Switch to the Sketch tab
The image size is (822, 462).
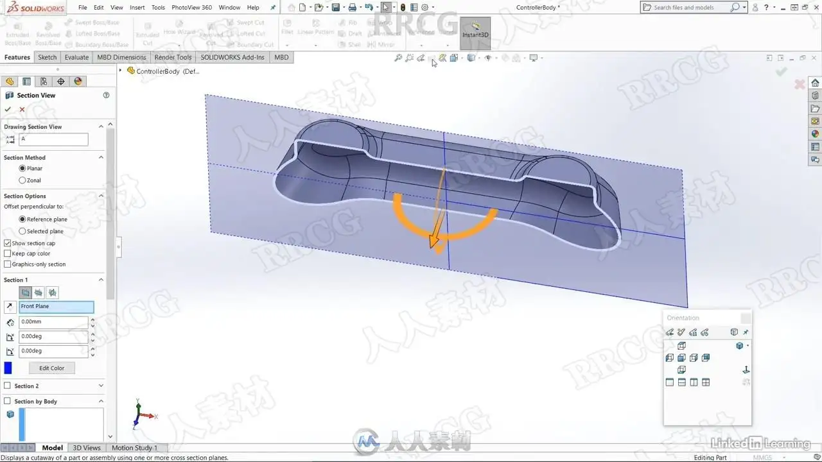47,57
